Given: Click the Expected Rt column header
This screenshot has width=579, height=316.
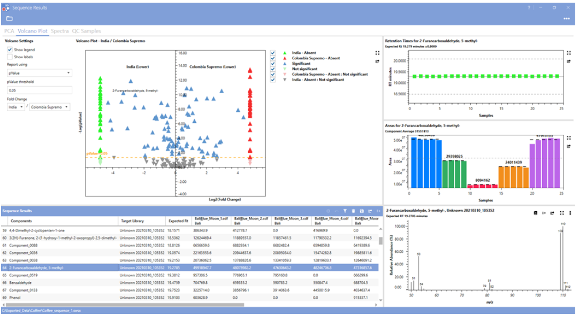Looking at the screenshot, I should 178,221.
